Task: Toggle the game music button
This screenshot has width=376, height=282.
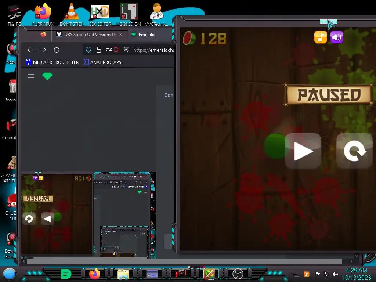Action: point(321,37)
